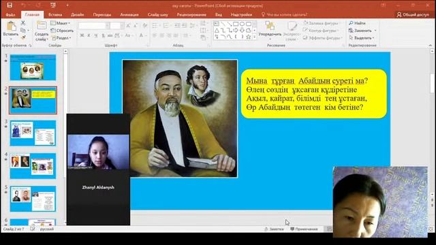436x245 pixels.
Task: Click the fit slide to window icon
Action: pyautogui.click(x=431, y=229)
